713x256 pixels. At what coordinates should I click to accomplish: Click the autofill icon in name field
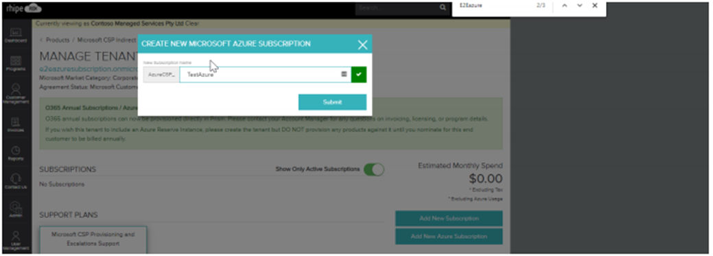pyautogui.click(x=344, y=73)
